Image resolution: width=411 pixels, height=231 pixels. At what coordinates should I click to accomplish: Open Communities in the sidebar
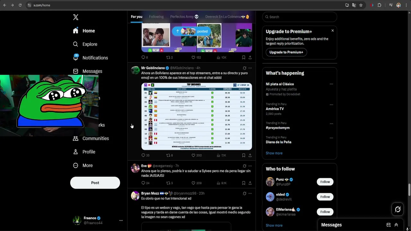point(91,138)
